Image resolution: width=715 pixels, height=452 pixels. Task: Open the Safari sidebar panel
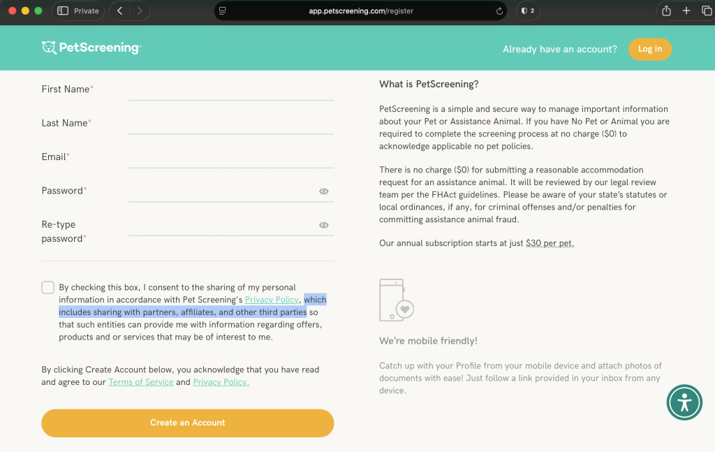[62, 10]
